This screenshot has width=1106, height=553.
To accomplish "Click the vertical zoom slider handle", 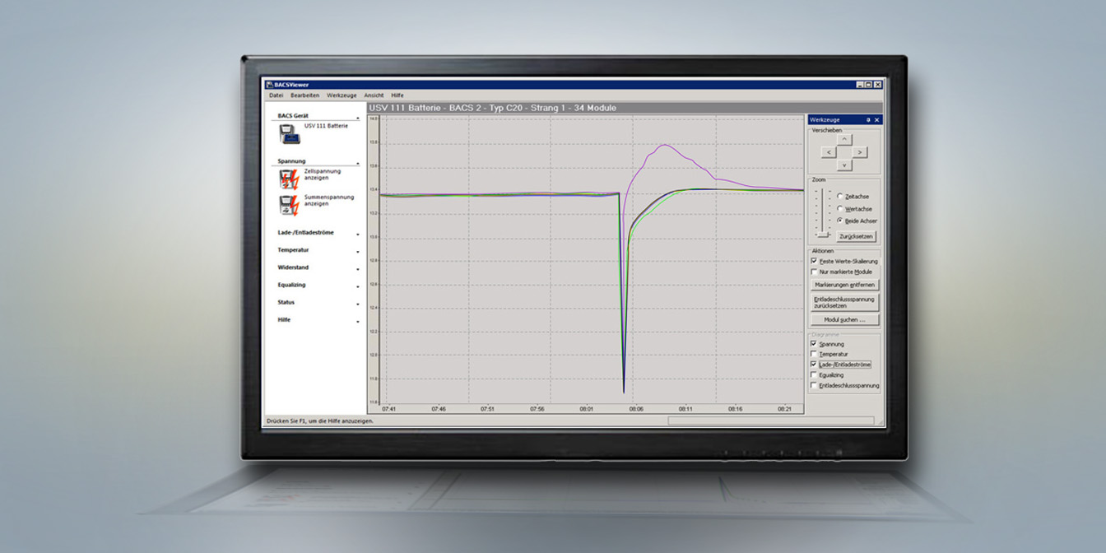I will click(x=822, y=235).
